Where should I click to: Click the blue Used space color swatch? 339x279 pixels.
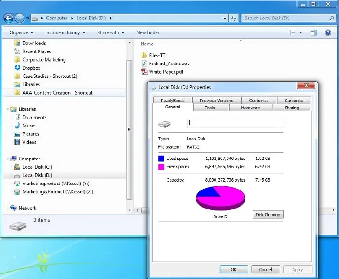tap(162, 159)
